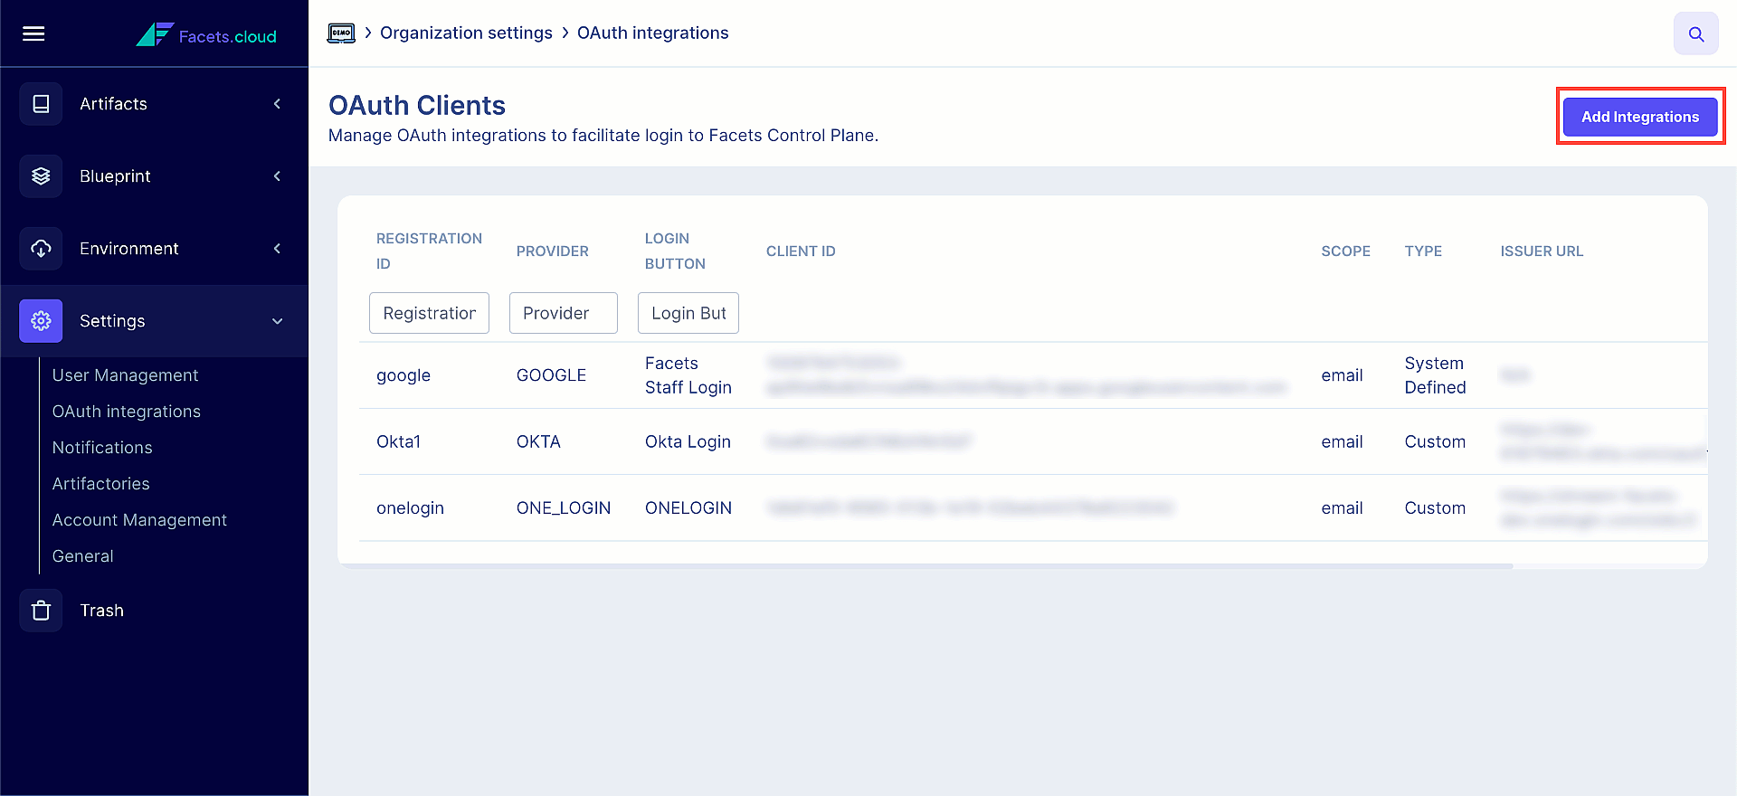Click the OKTA provider cell
The image size is (1737, 796).
point(538,441)
